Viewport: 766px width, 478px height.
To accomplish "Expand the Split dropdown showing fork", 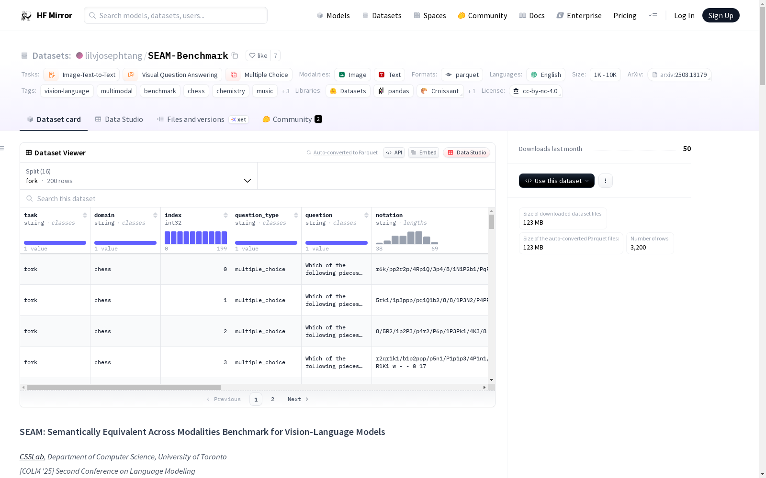I will pos(139,176).
